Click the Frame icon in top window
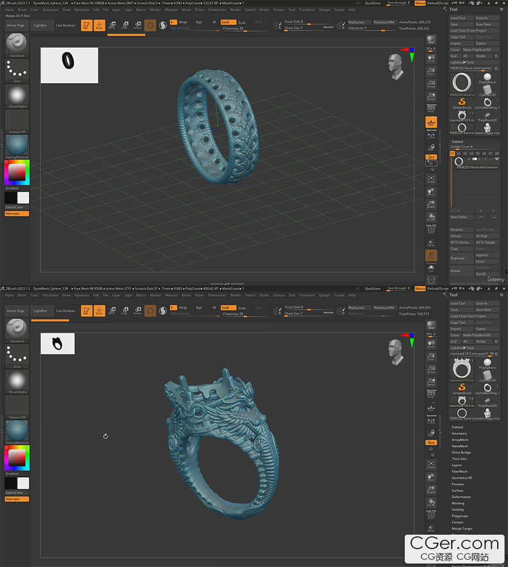 431,179
